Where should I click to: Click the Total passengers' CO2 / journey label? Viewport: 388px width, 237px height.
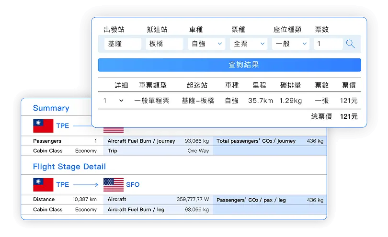256,141
